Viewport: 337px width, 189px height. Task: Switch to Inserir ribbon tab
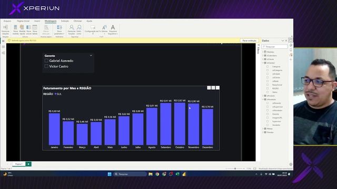37,21
